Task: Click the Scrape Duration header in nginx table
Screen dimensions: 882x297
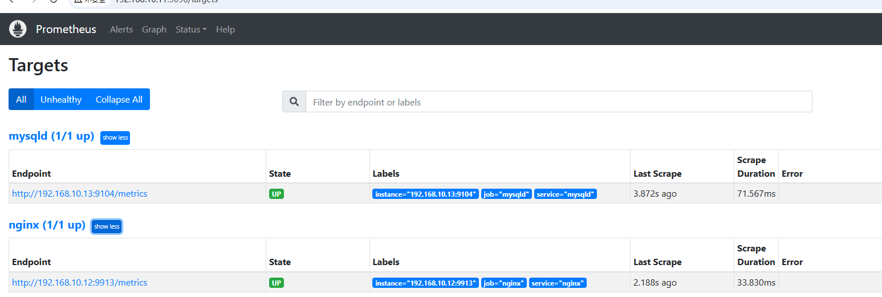Action: point(756,255)
